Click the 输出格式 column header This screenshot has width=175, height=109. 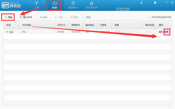click(x=90, y=25)
